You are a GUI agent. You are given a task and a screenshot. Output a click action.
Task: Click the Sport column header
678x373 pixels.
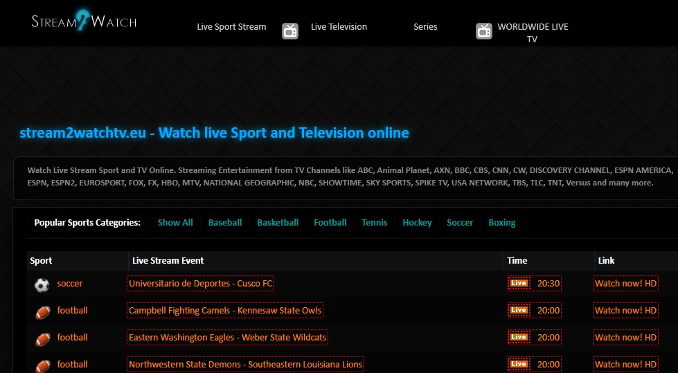pyautogui.click(x=41, y=261)
